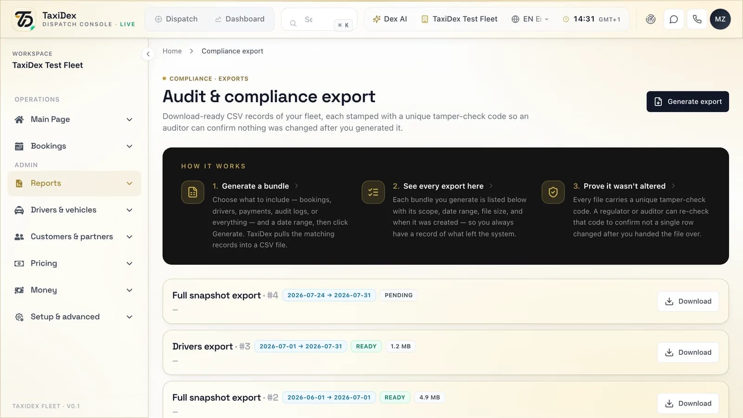Collapse the sidebar with the arrow button
Viewport: 743px width, 418px height.
click(x=148, y=54)
